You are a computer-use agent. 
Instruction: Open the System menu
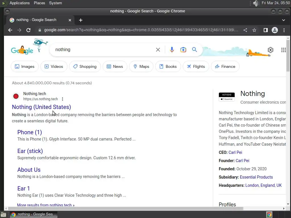pyautogui.click(x=55, y=3)
